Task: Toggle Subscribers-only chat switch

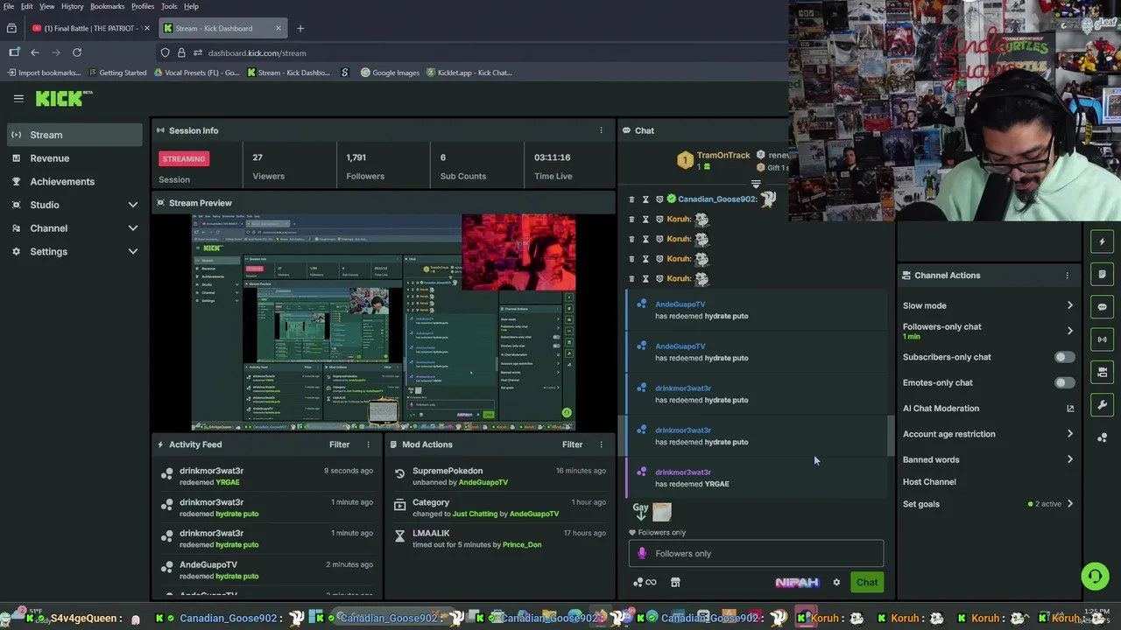Action: tap(1064, 357)
